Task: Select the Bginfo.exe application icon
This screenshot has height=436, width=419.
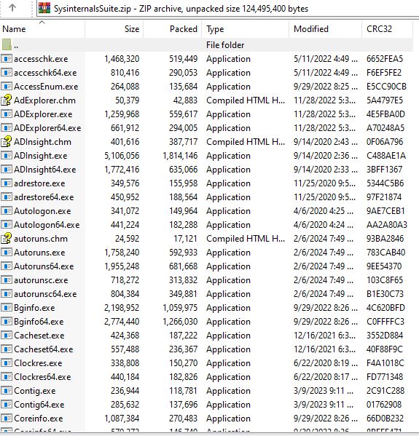Action: point(7,308)
